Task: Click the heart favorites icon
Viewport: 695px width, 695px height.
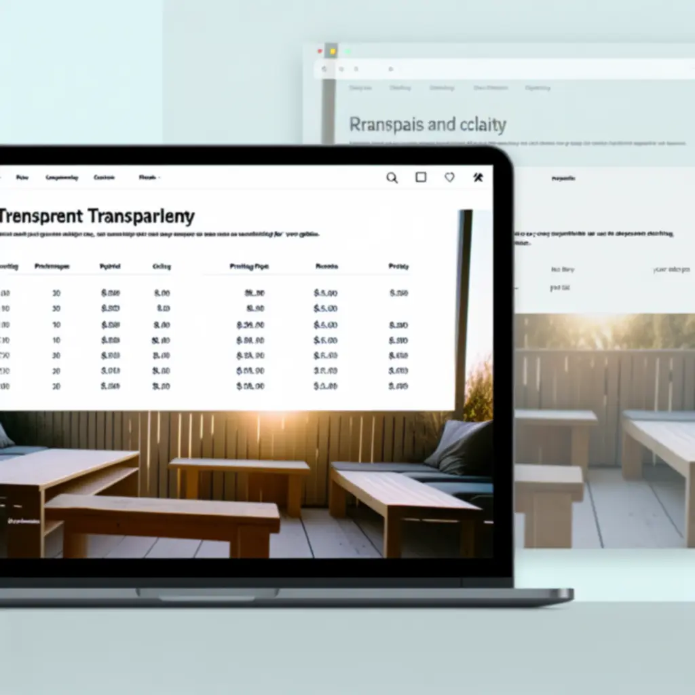Action: click(x=449, y=177)
